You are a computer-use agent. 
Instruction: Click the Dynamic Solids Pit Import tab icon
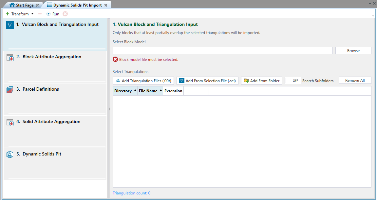(x=49, y=5)
